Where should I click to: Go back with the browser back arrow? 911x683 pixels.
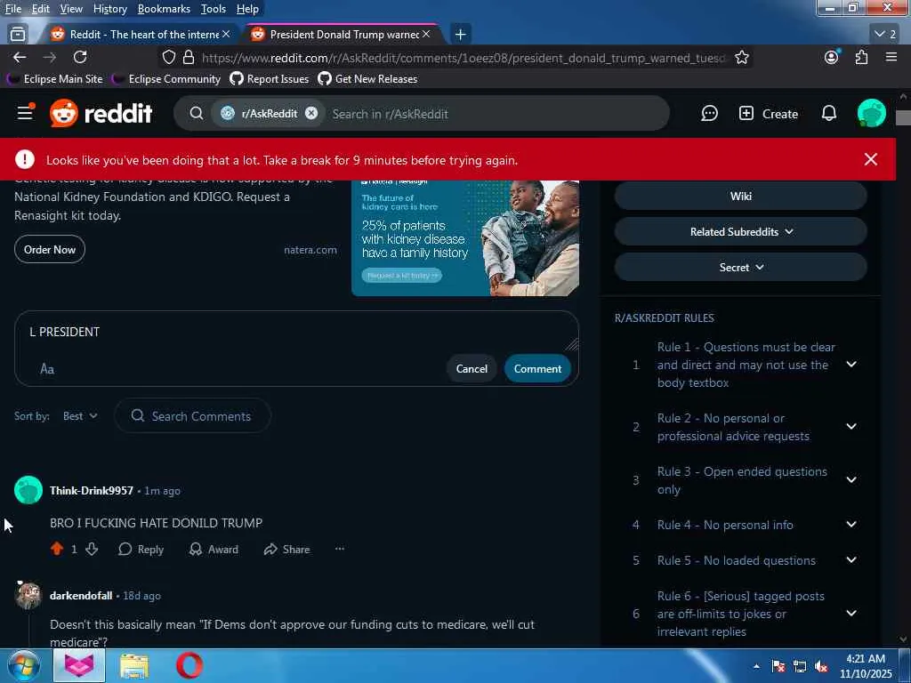(x=20, y=57)
